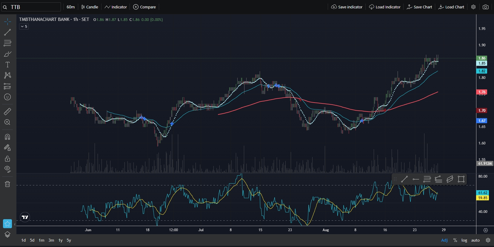This screenshot has height=247, width=494.
Task: Click the dark red 1.70 price label
Action: 482,111
